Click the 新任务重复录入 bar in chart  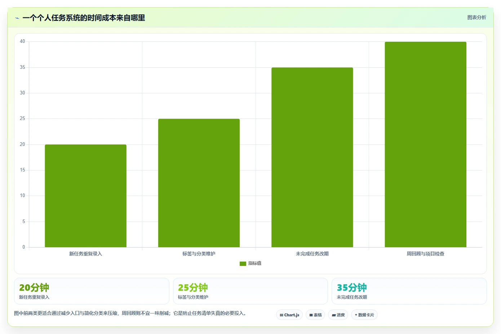coord(85,196)
